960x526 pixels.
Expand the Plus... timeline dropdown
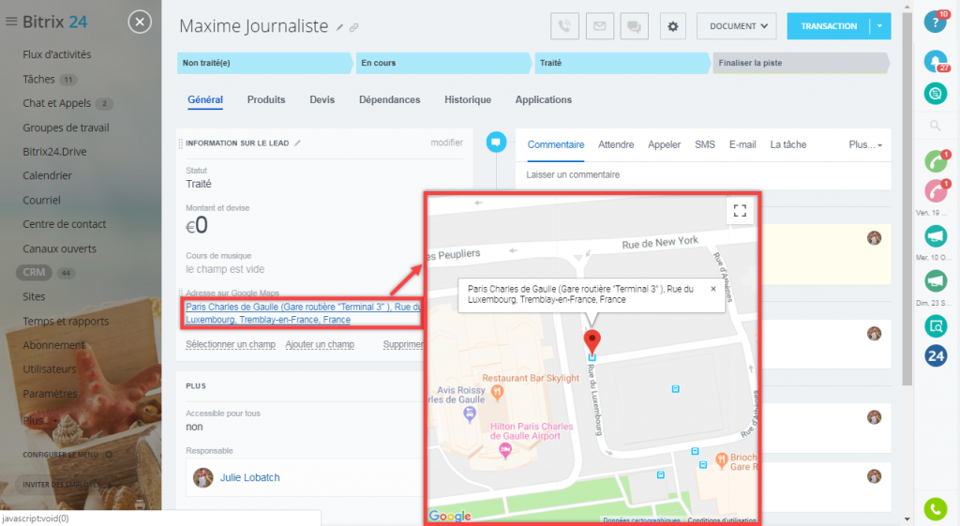click(x=865, y=145)
